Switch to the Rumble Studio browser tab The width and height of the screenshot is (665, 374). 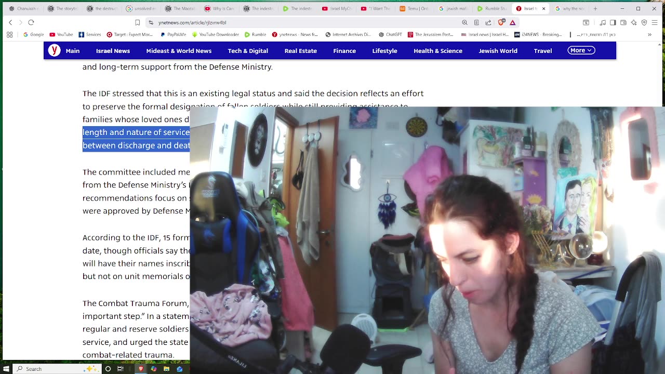[x=492, y=8]
